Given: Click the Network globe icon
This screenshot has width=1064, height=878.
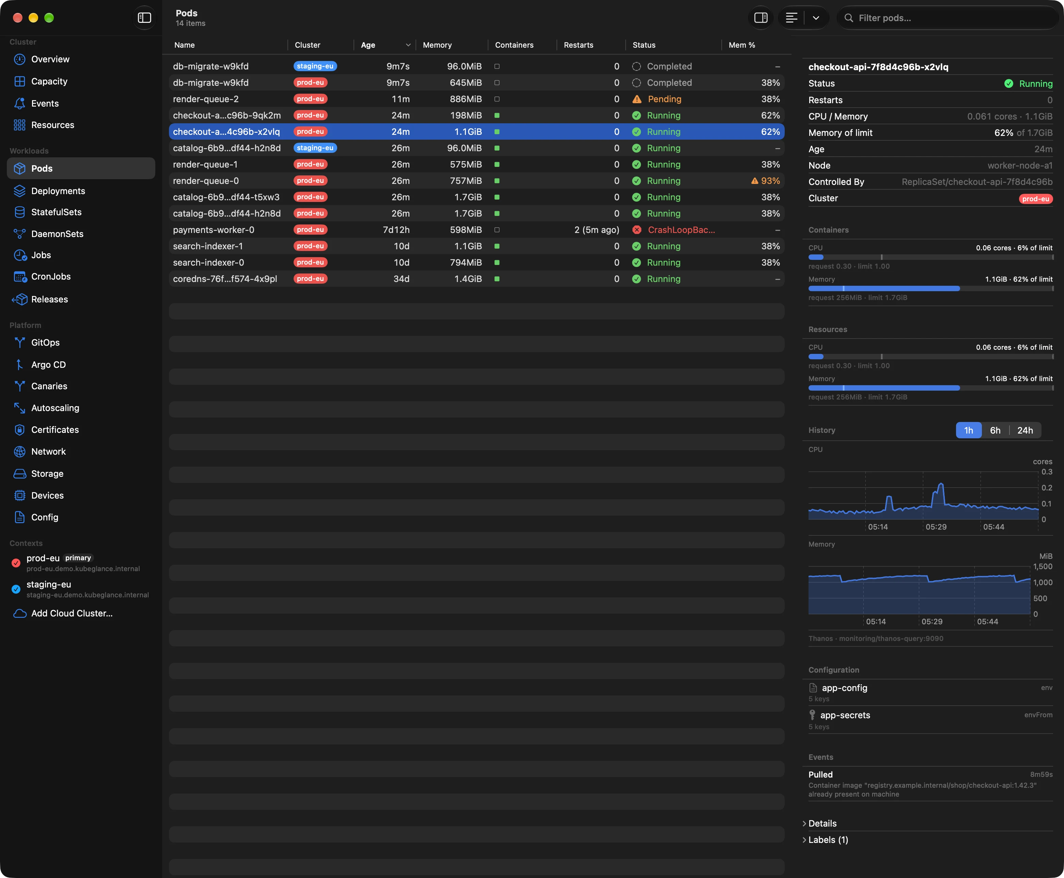Looking at the screenshot, I should 19,452.
